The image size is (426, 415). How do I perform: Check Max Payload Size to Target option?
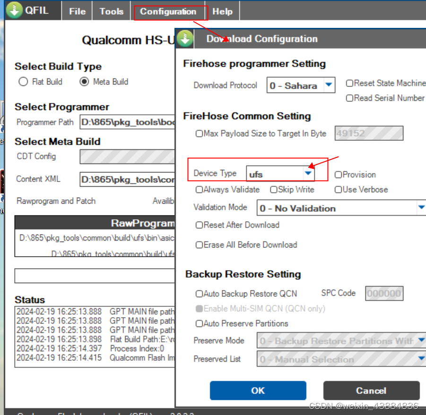point(199,134)
